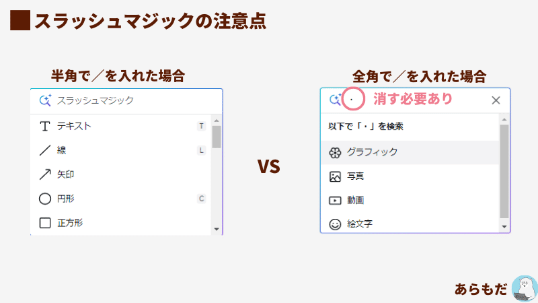This screenshot has width=538, height=303.
Task: Open the 写真 photo icon
Action: tap(335, 176)
